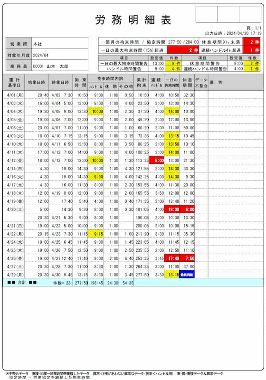This screenshot has width=266, height=380.
Task: Click the ハンドル時間警告 row label
Action: click(x=124, y=68)
